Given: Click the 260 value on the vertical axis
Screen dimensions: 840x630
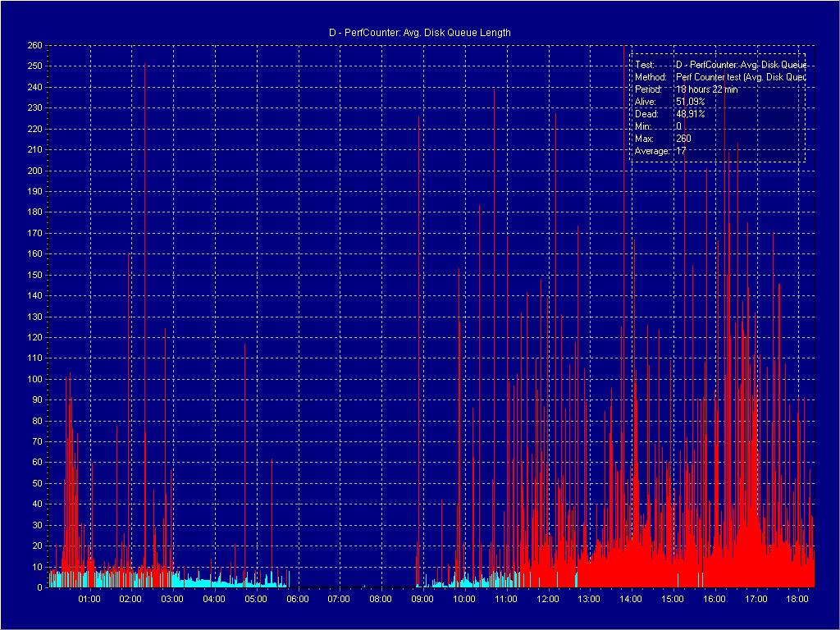Looking at the screenshot, I should tap(34, 45).
